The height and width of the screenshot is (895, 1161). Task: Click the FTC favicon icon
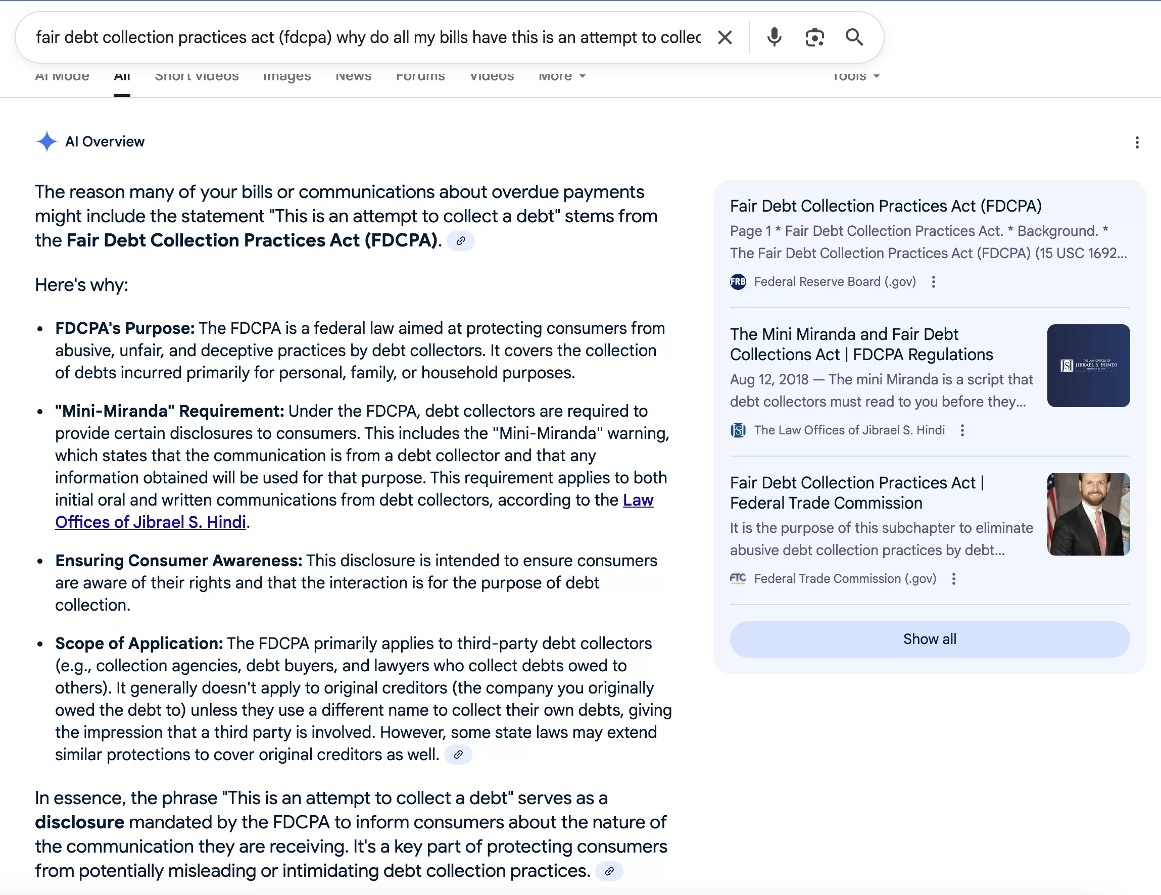[x=738, y=578]
